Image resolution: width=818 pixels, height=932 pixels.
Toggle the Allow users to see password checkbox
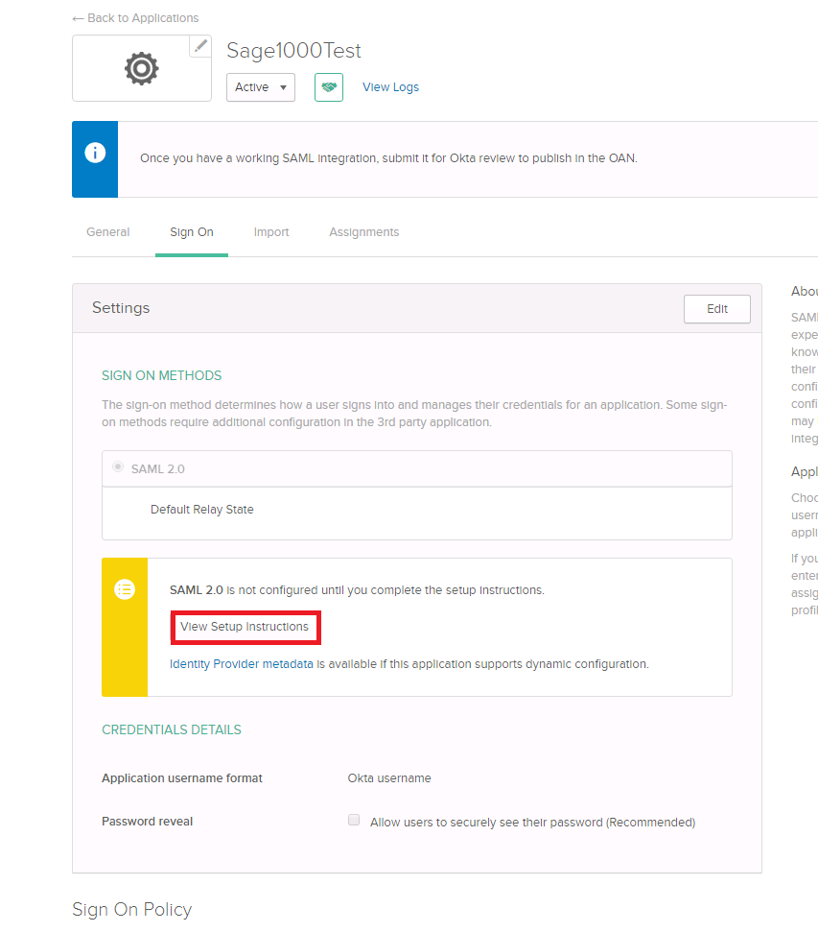coord(354,821)
